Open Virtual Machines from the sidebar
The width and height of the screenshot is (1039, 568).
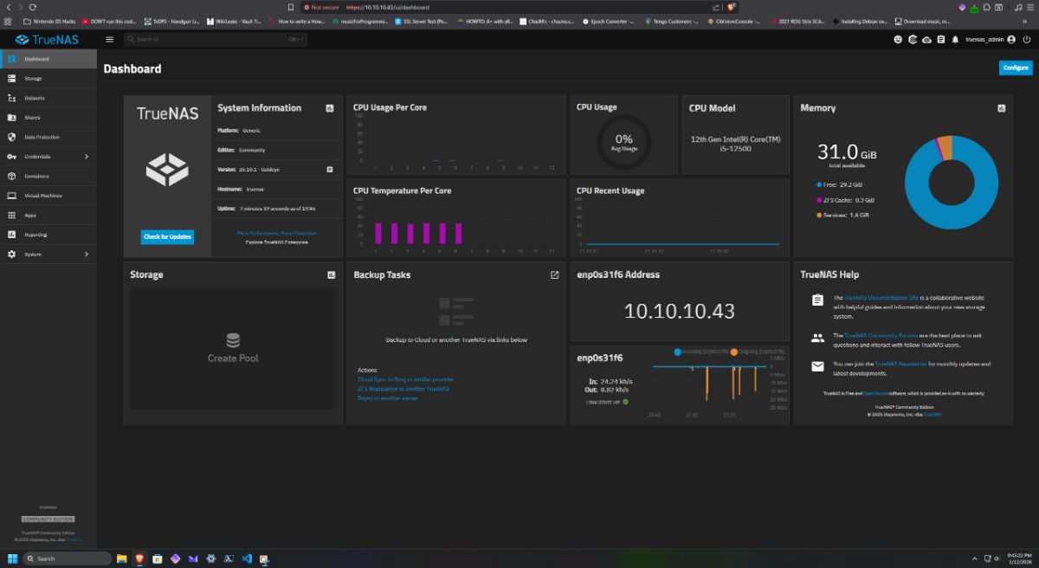tap(43, 196)
